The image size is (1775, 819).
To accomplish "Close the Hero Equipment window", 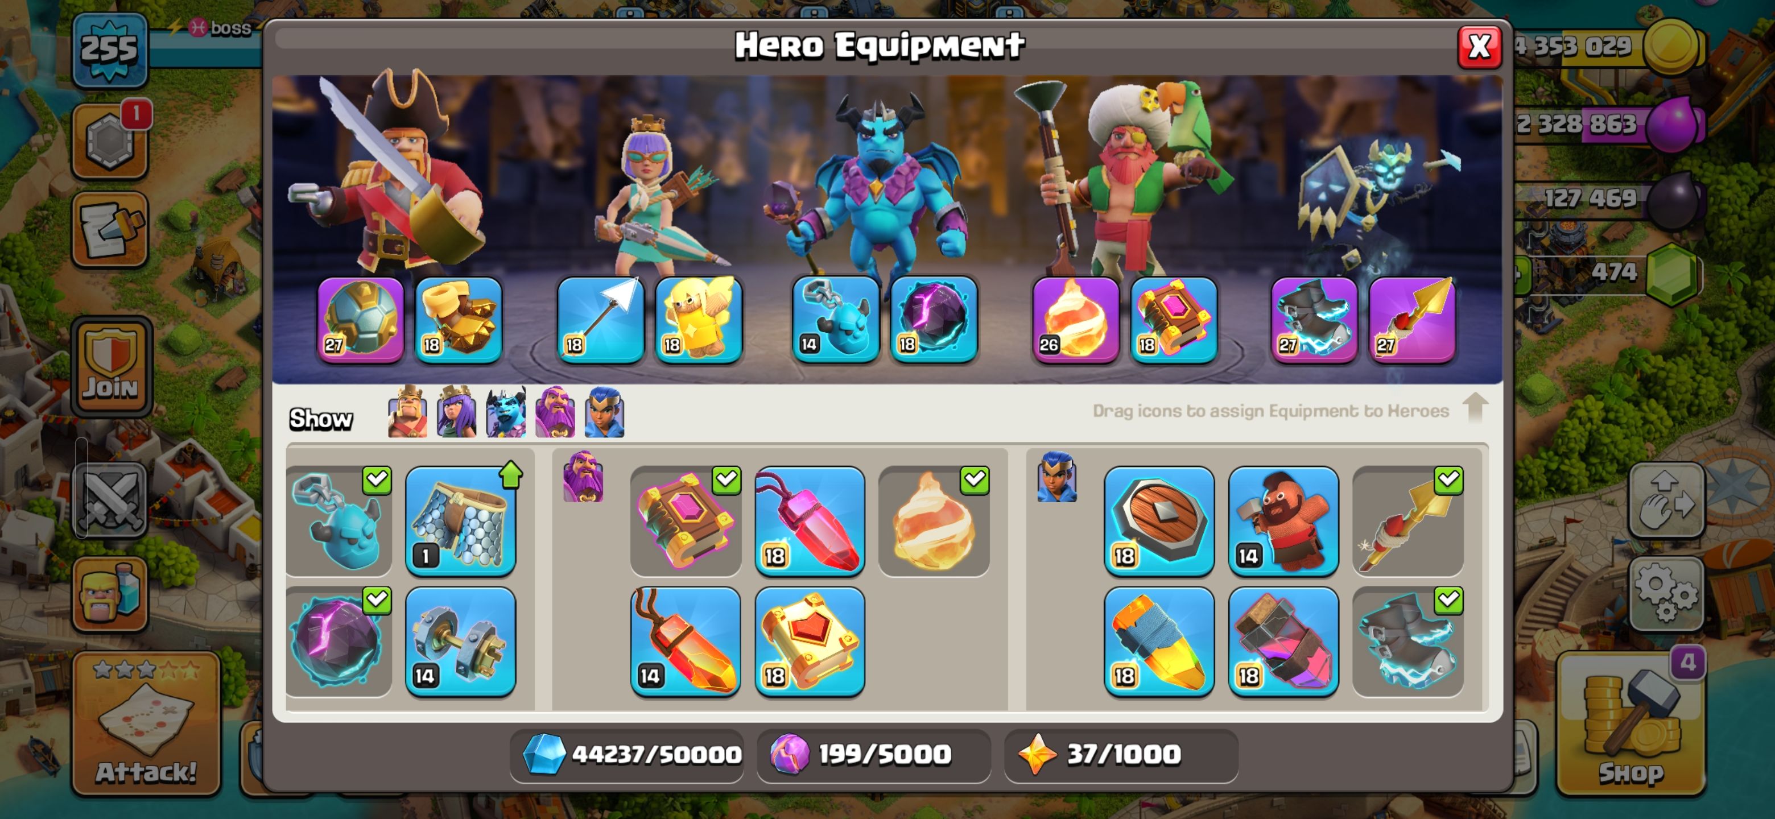I will [1479, 47].
